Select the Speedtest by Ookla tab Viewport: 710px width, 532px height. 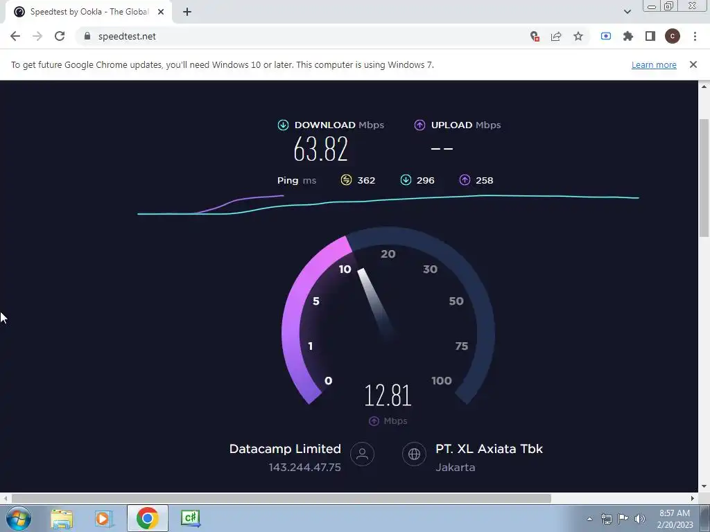(89, 12)
